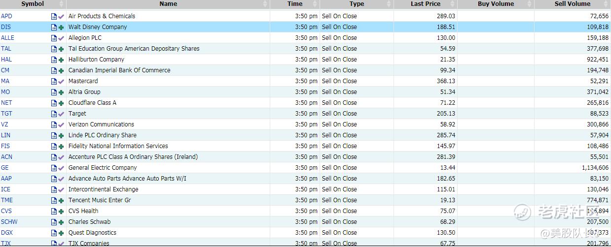
Task: Add TME using its green plus icon
Action: coord(61,201)
